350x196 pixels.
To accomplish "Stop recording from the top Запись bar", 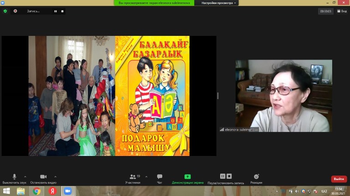I will tap(62, 11).
